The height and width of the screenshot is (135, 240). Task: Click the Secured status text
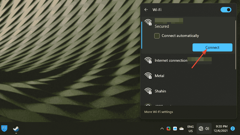pyautogui.click(x=162, y=26)
